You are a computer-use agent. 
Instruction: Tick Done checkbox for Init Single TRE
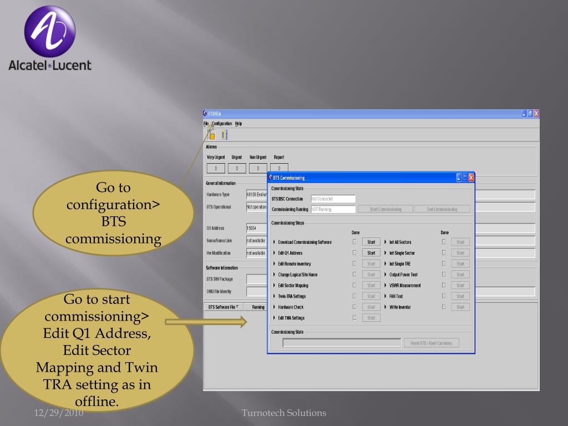click(x=443, y=263)
